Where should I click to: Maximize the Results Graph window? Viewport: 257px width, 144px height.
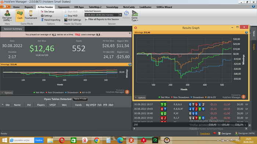click(237, 27)
